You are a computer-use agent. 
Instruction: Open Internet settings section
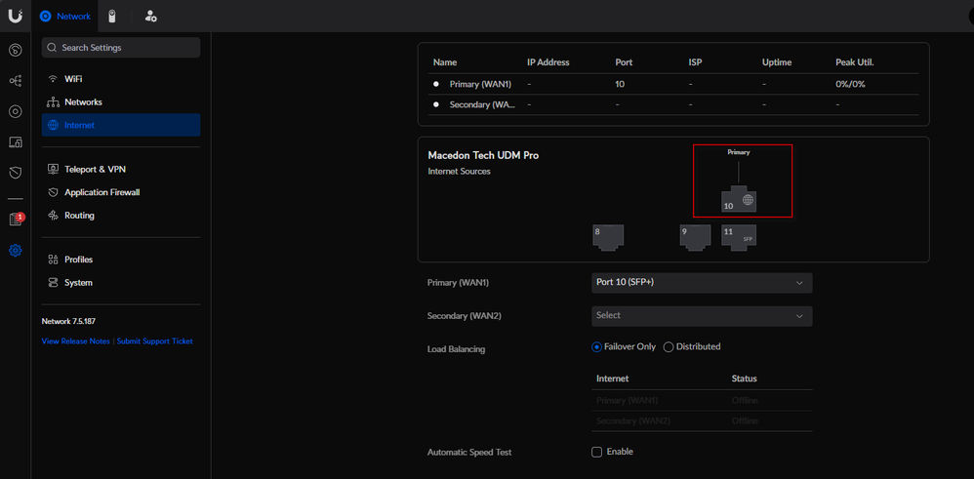click(x=121, y=125)
